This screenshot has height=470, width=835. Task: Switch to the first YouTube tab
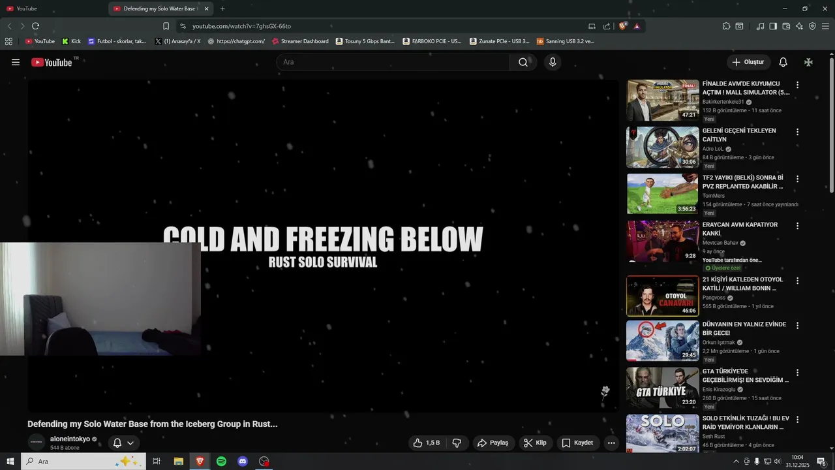click(x=52, y=8)
